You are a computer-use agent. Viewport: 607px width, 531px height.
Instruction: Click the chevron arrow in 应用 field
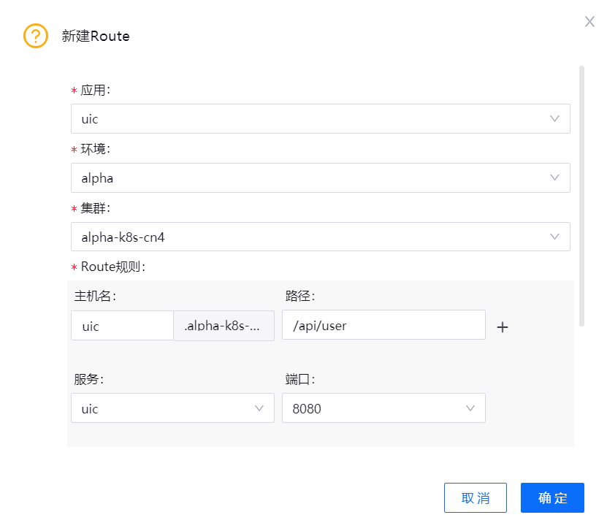[x=554, y=118]
